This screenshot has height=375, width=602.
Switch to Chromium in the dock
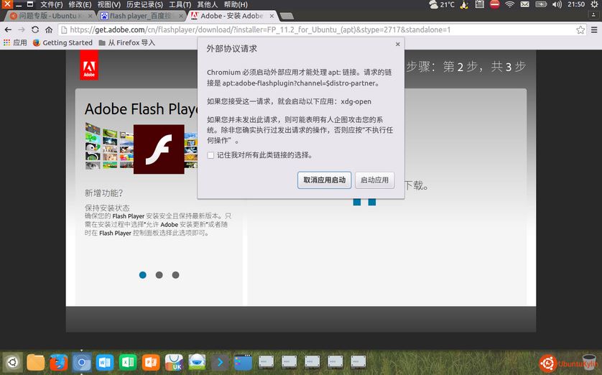pyautogui.click(x=82, y=362)
